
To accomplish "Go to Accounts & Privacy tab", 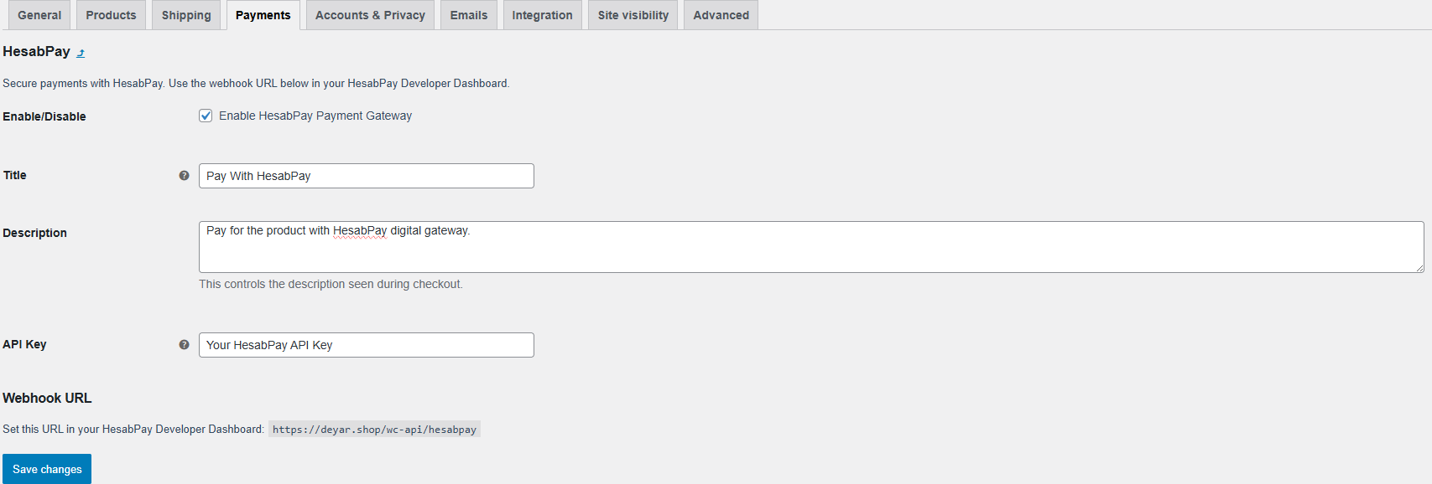I will pyautogui.click(x=370, y=15).
